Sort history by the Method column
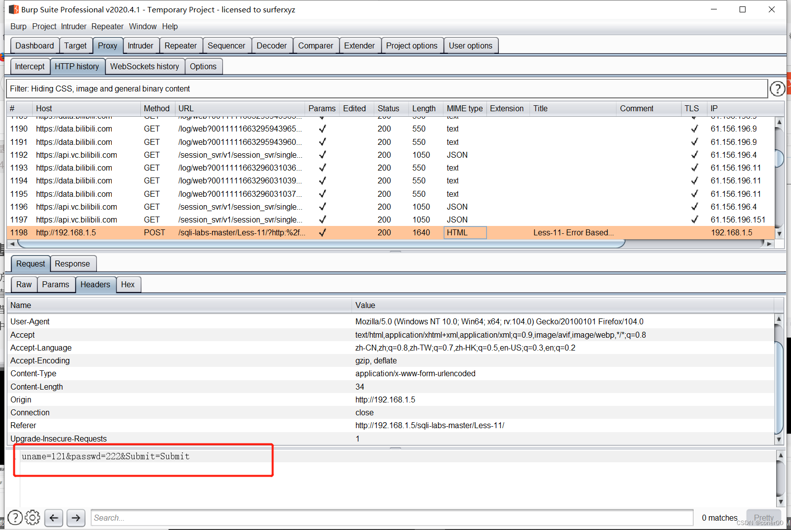Viewport: 791px width, 530px height. coord(158,108)
